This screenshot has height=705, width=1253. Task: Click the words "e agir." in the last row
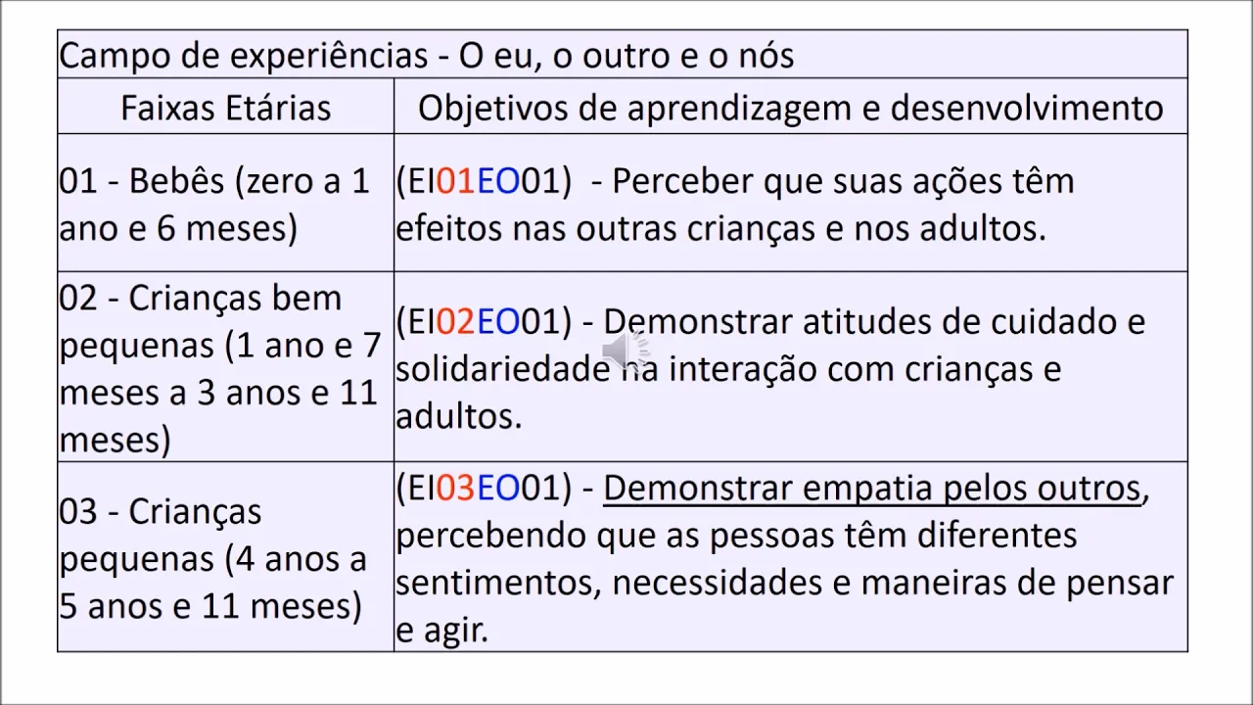click(x=441, y=630)
